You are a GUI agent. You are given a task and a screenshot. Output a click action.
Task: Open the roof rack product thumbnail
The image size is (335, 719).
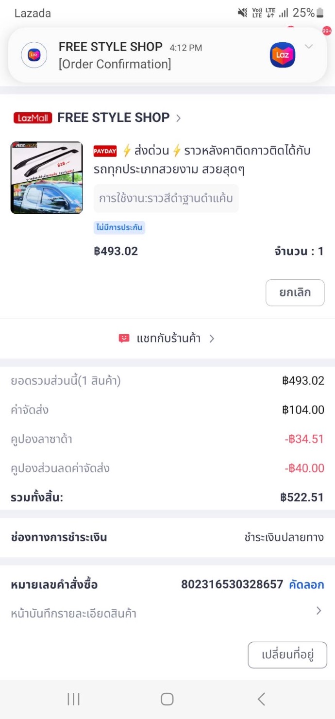[x=47, y=178]
